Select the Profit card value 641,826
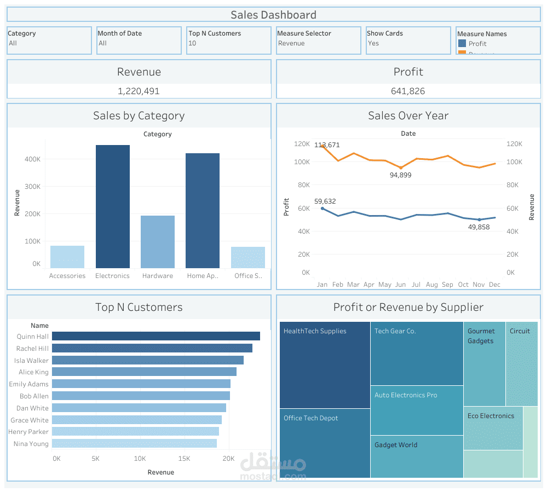Screen dimensions: 547x492 [x=408, y=91]
